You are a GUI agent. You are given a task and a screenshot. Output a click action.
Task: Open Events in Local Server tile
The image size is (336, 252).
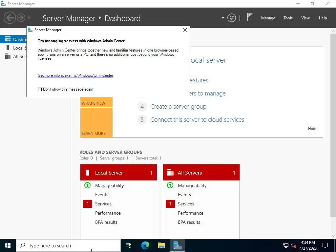(102, 195)
